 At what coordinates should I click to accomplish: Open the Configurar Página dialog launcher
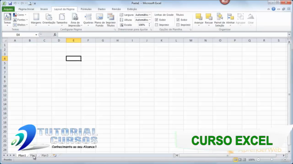tap(115, 30)
